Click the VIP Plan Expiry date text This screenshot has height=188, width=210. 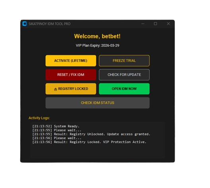pos(97,45)
